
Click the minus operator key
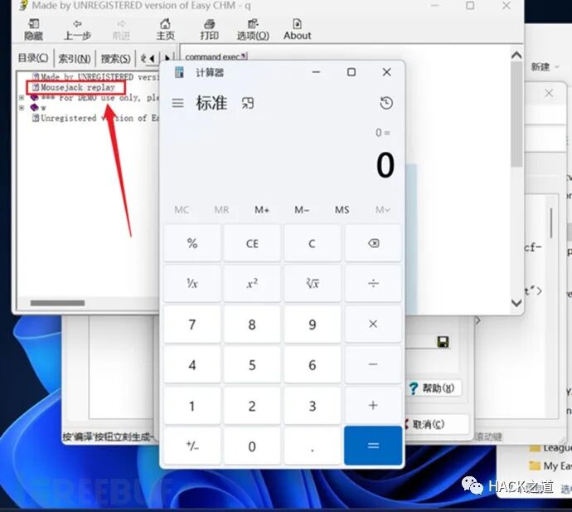(373, 365)
